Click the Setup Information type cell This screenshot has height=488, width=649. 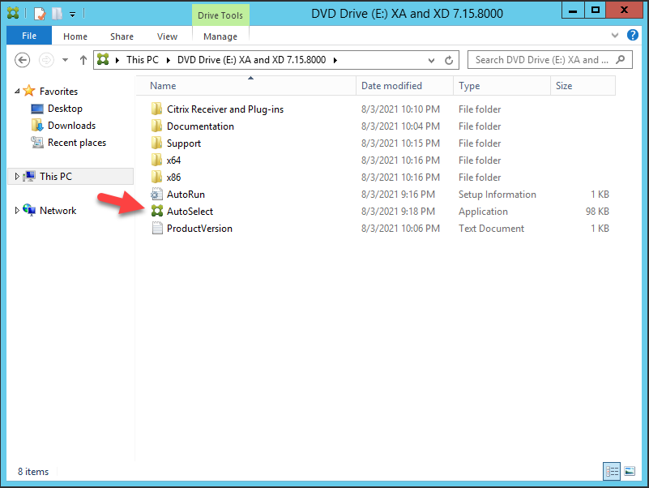(497, 195)
